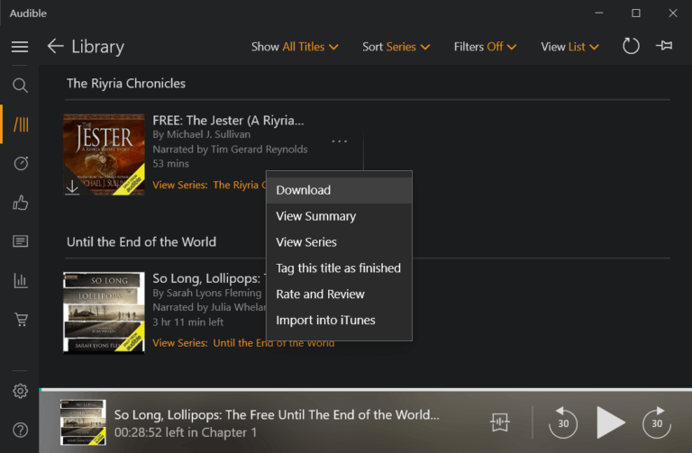Click the 00:28:52 left in Chapter 1 text
The width and height of the screenshot is (692, 453).
186,432
